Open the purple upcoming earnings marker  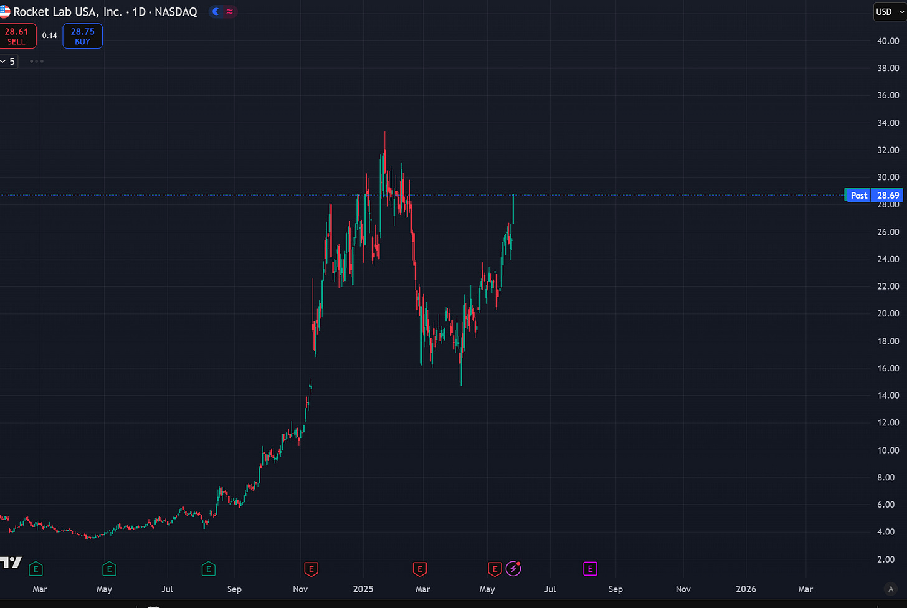[x=590, y=568]
